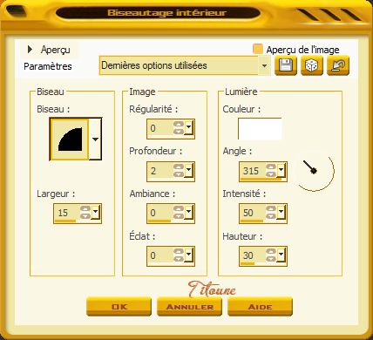Open the Ambiance slider dropdown arrow
This screenshot has width=373, height=340.
189,213
